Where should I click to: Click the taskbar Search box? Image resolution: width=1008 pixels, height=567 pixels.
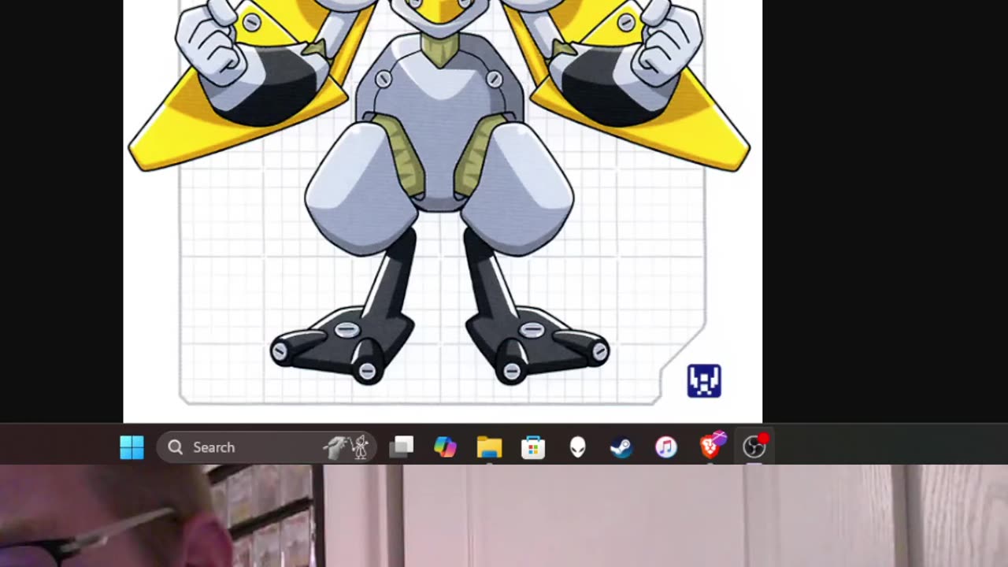tap(266, 447)
